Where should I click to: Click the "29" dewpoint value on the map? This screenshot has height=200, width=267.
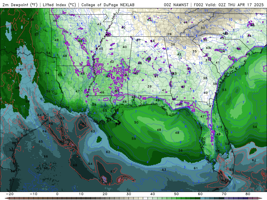169,34
